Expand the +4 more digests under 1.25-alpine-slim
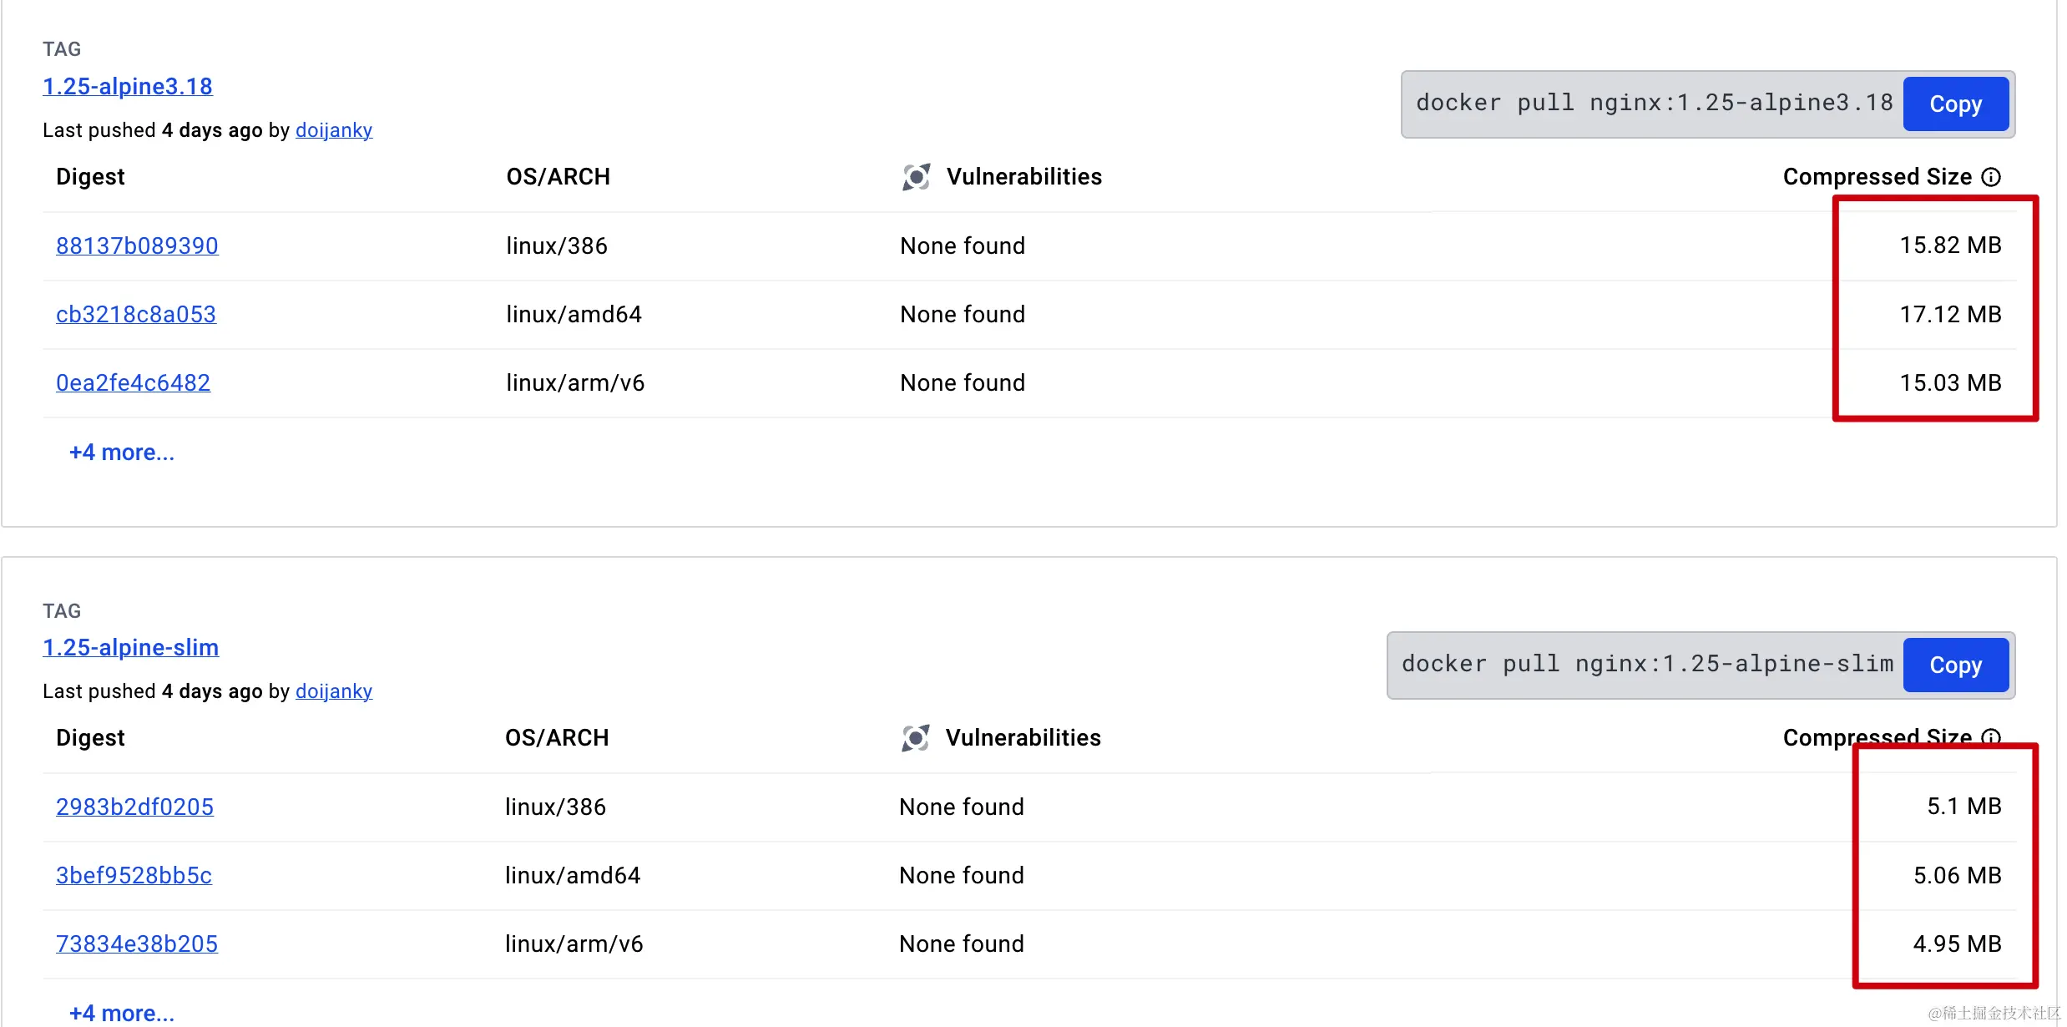The height and width of the screenshot is (1027, 2067). click(x=122, y=1013)
